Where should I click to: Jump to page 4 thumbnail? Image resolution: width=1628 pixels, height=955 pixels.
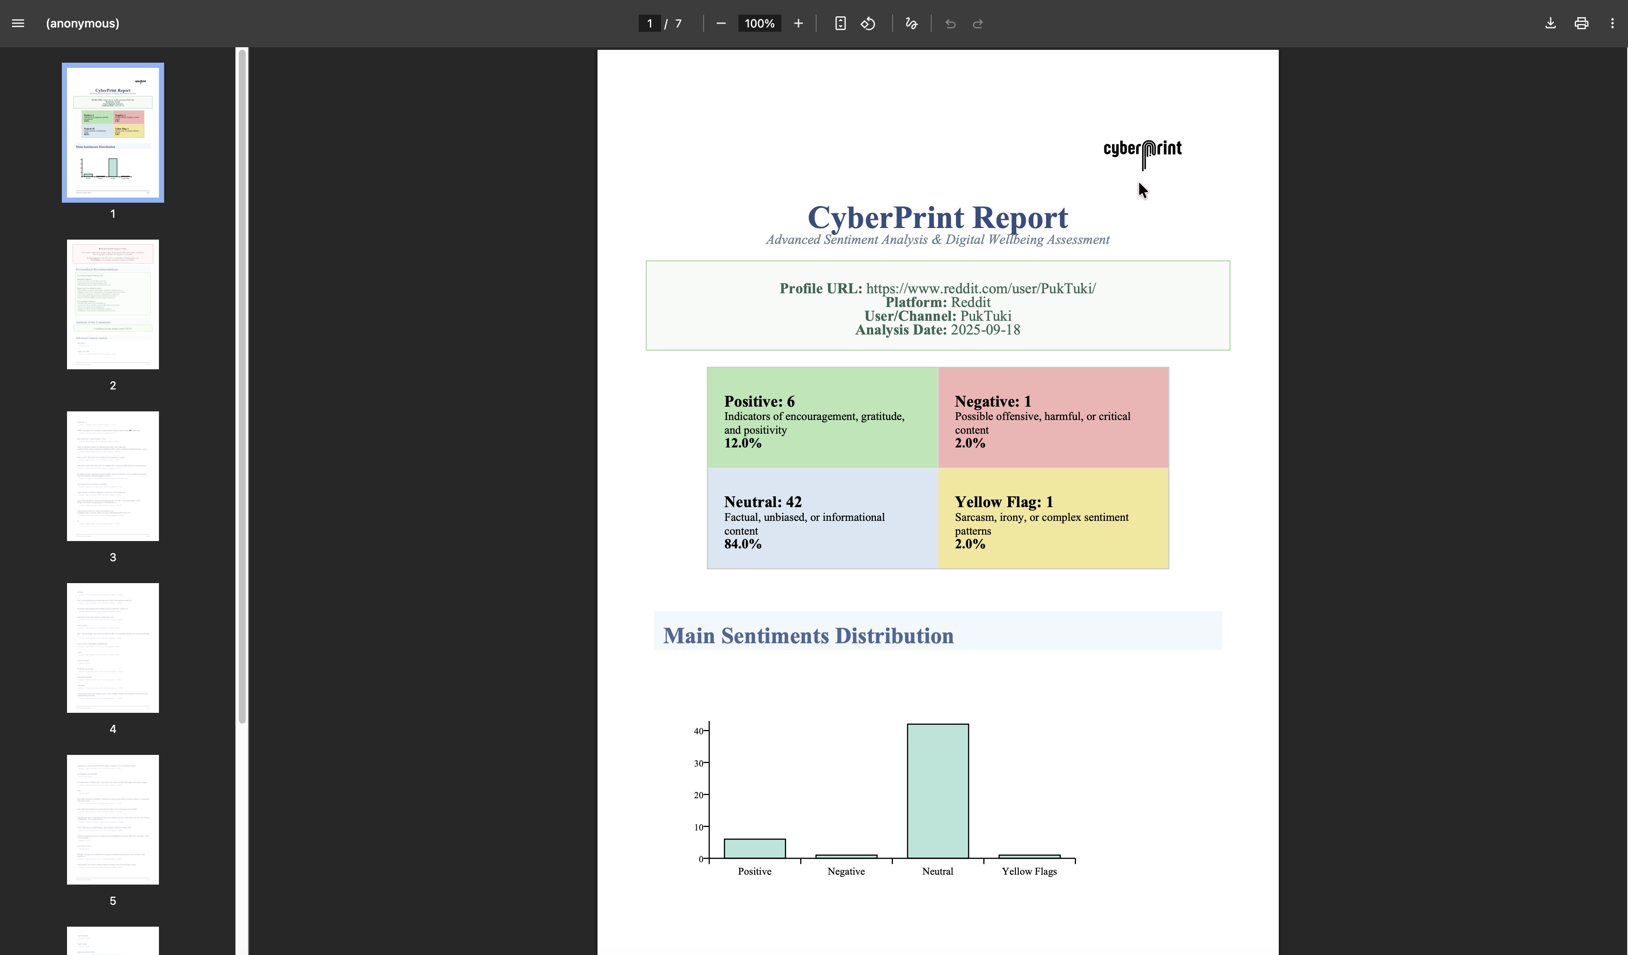point(113,648)
